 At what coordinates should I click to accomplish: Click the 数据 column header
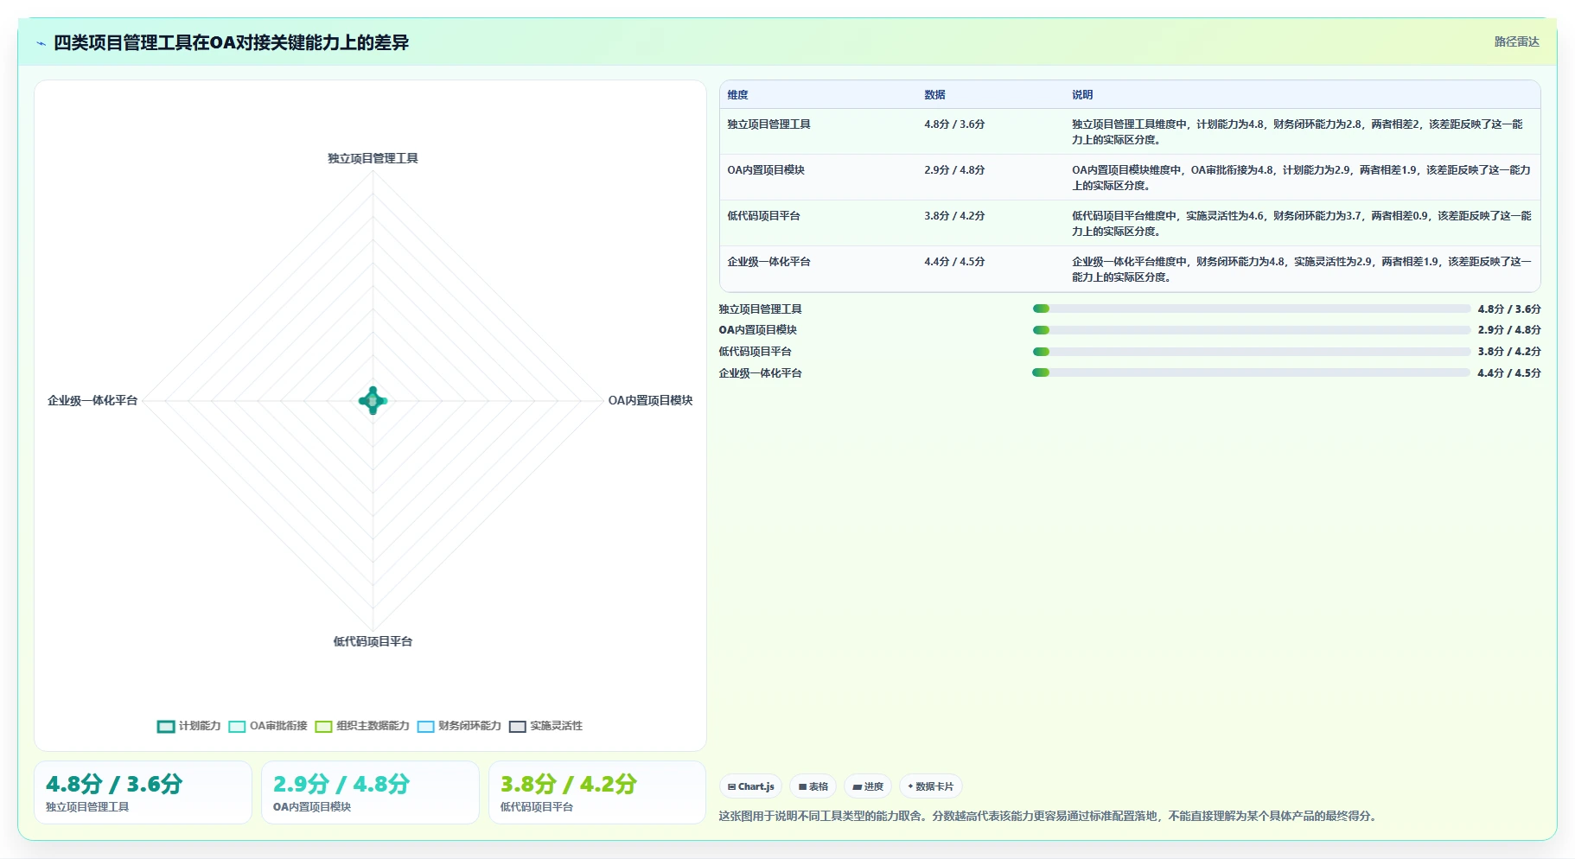(934, 95)
